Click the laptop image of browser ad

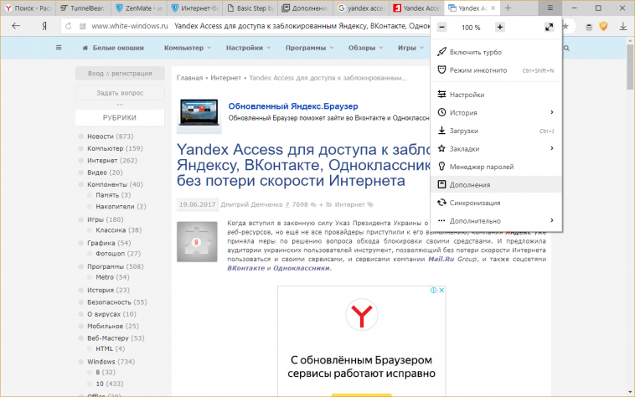click(199, 113)
